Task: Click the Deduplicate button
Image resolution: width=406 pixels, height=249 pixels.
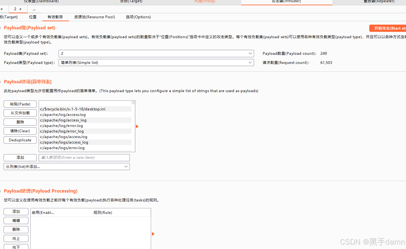Action: coord(20,140)
